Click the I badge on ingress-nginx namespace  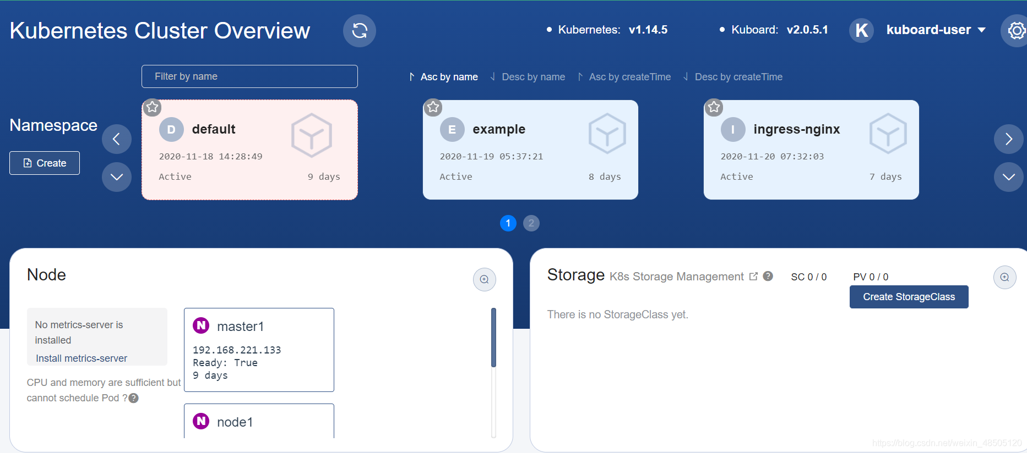point(733,130)
